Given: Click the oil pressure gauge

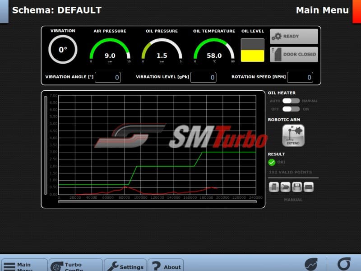Looking at the screenshot, I should click(162, 50).
